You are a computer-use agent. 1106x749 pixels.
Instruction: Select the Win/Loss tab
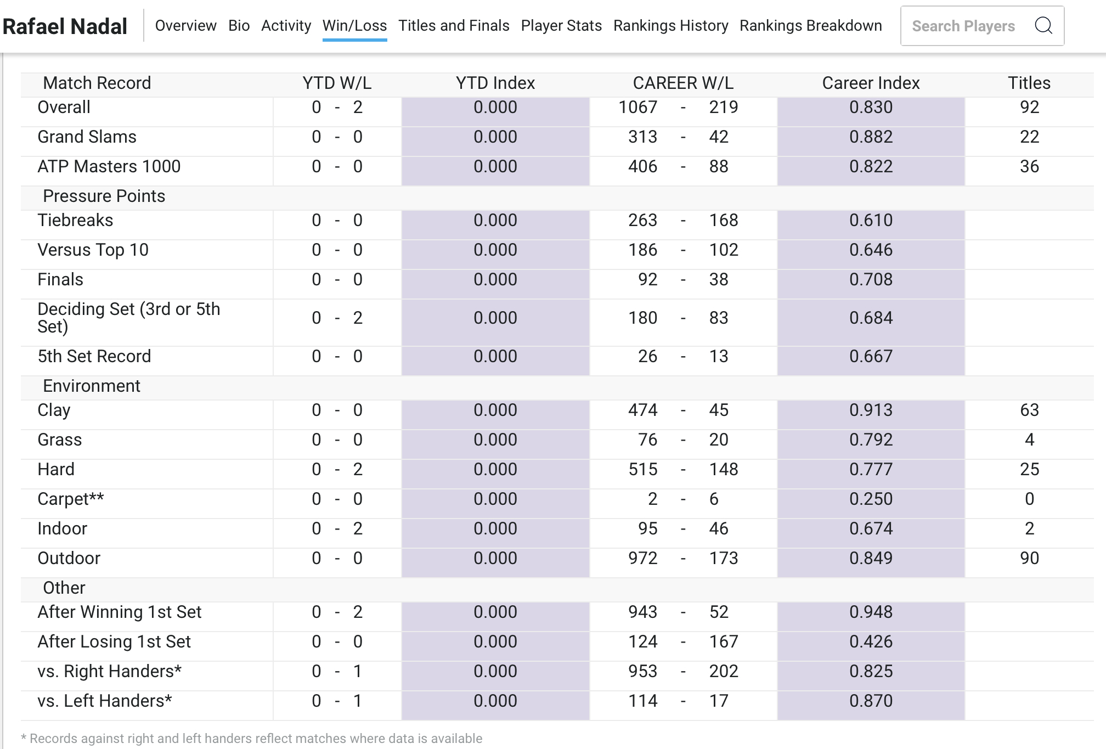[354, 26]
